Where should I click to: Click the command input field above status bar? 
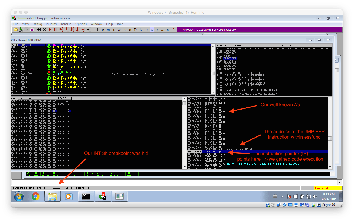[174, 182]
